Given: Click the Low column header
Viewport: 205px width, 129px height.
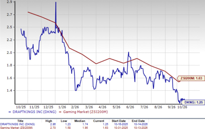Looking at the screenshot, I should [x=64, y=121].
